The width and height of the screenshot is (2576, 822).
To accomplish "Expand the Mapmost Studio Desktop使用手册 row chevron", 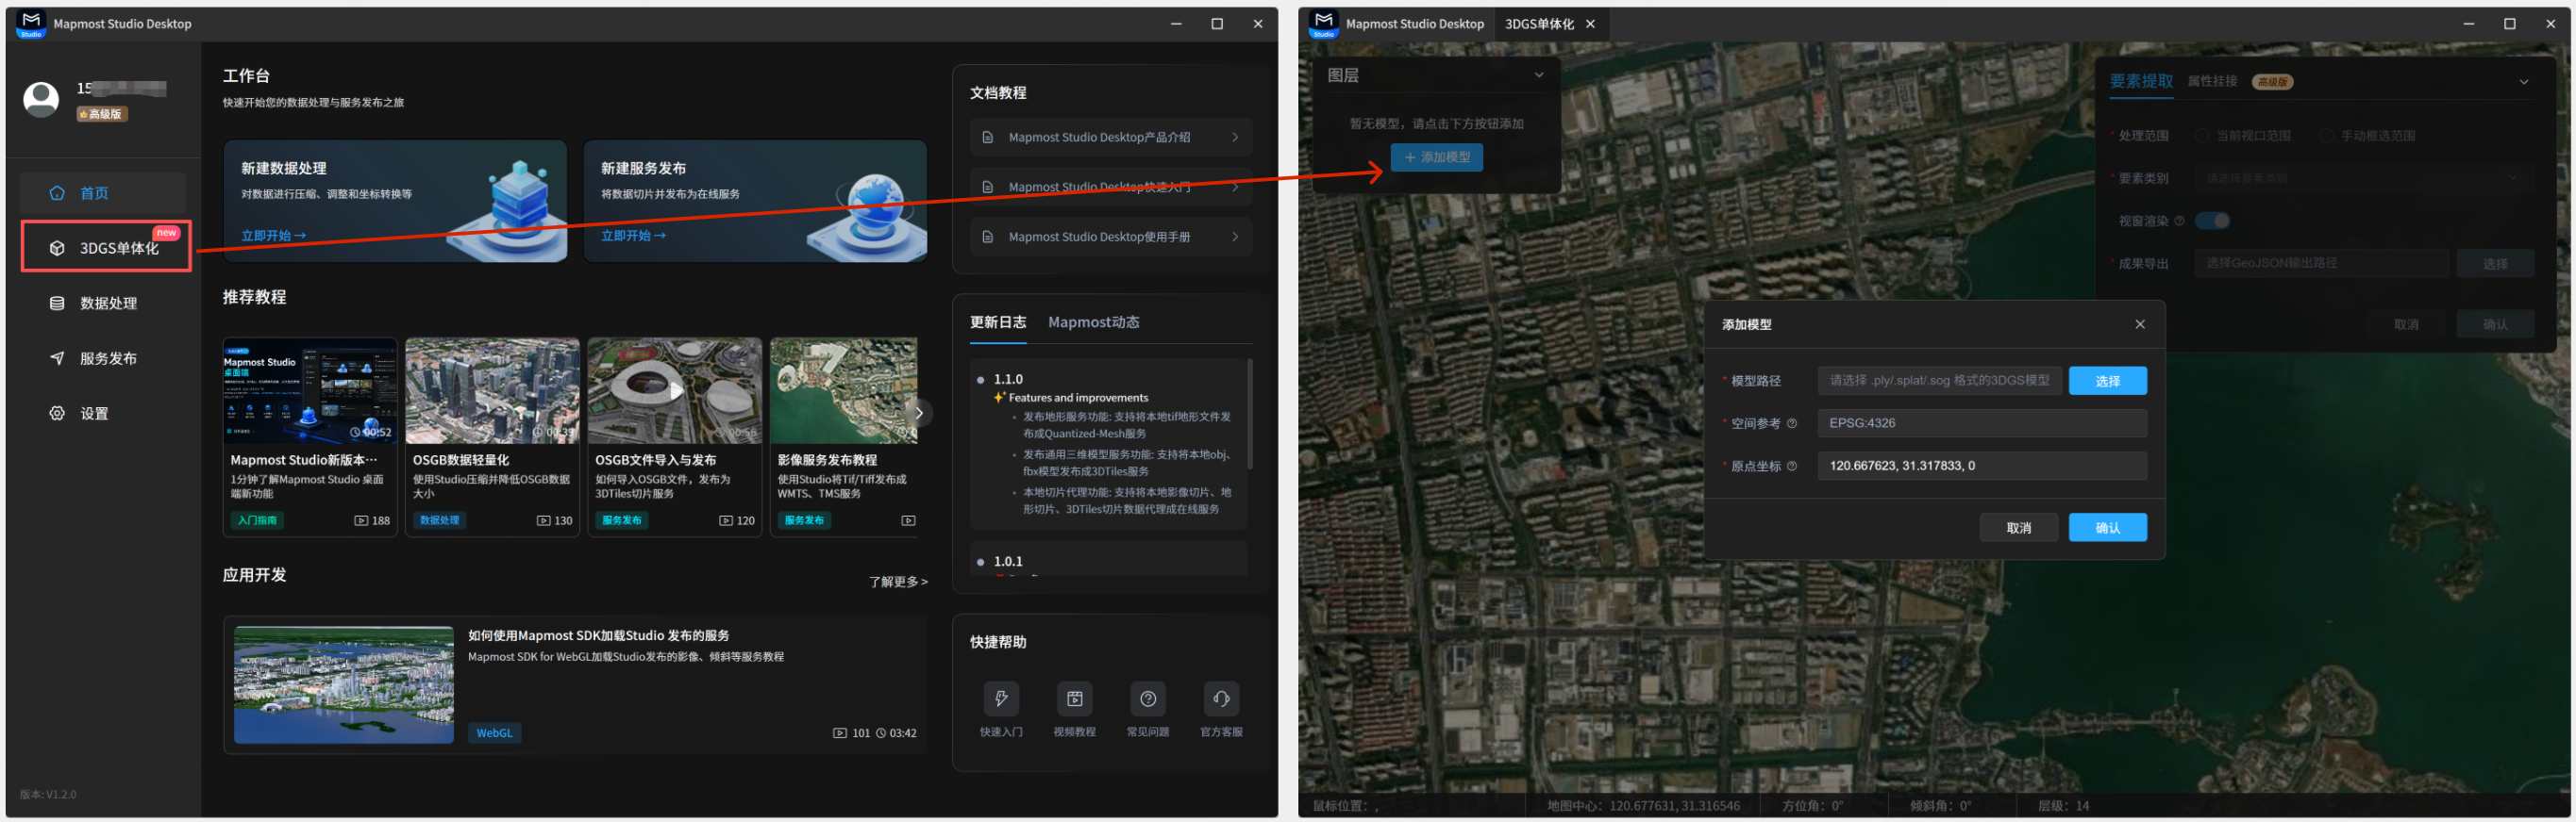I will 1235,238.
